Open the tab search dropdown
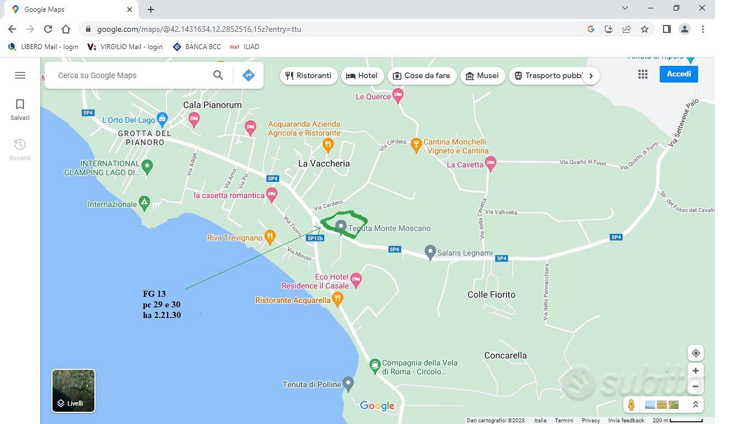 pyautogui.click(x=625, y=8)
